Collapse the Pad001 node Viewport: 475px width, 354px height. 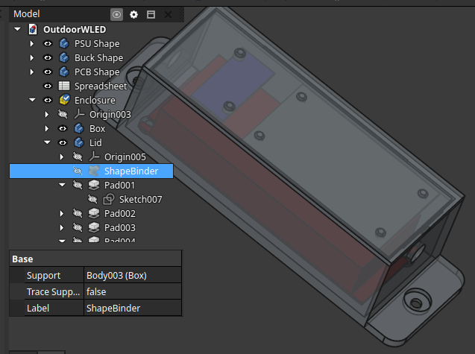tap(62, 185)
